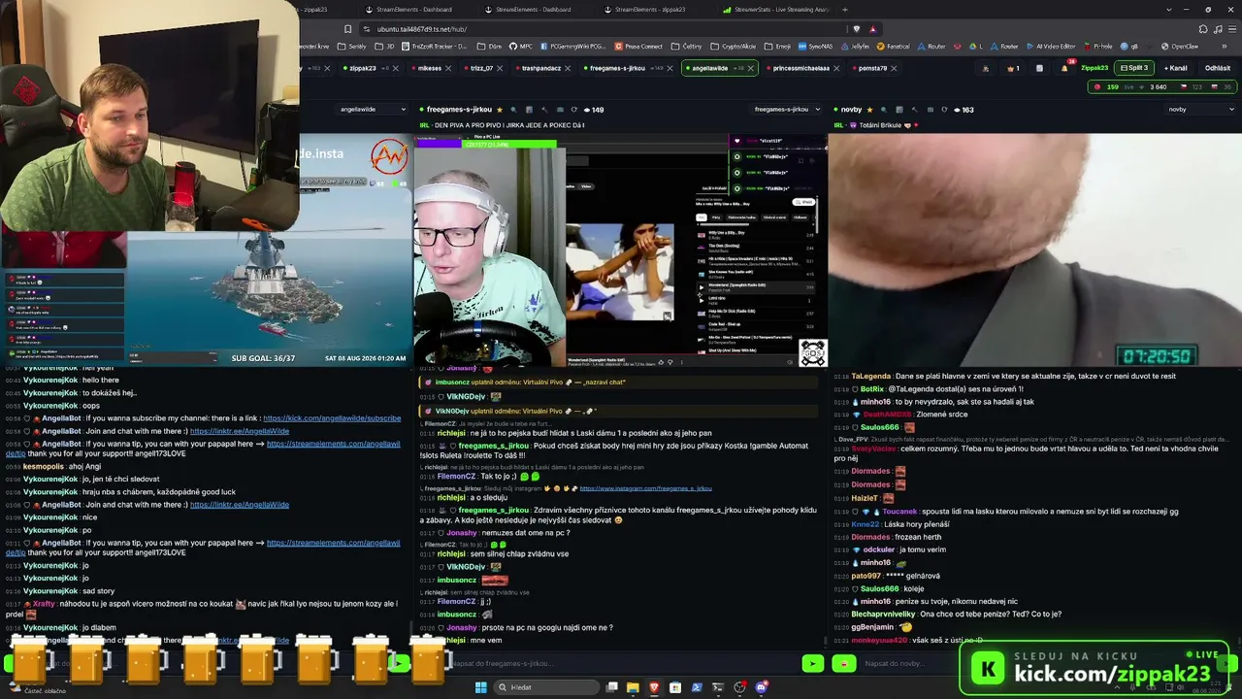Open the angellawilde channel dropdown
This screenshot has height=699, width=1242.
(373, 110)
